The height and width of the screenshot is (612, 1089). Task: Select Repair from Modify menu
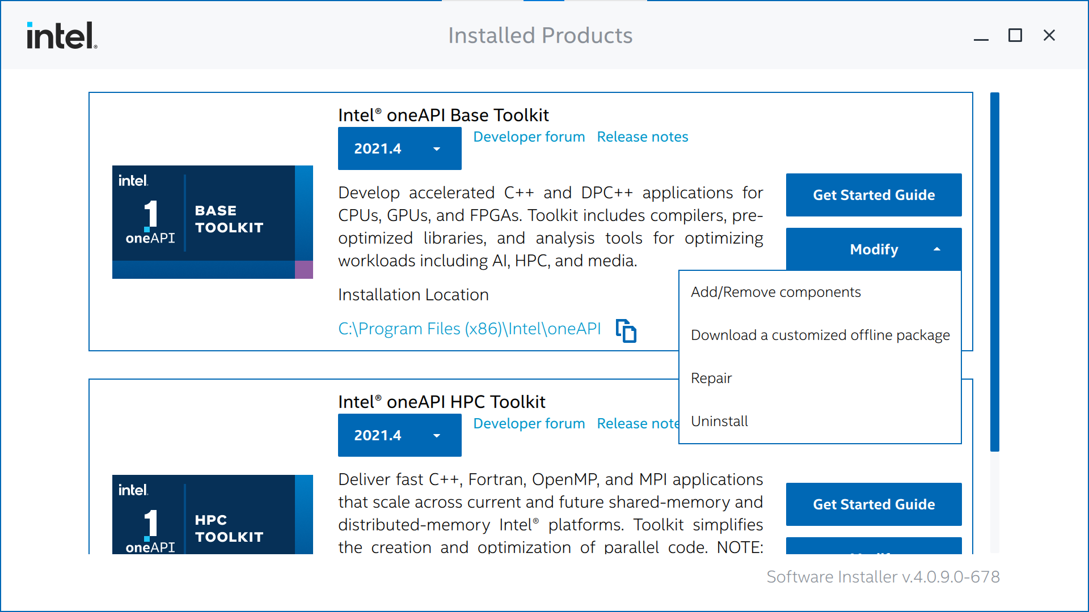[x=711, y=379]
